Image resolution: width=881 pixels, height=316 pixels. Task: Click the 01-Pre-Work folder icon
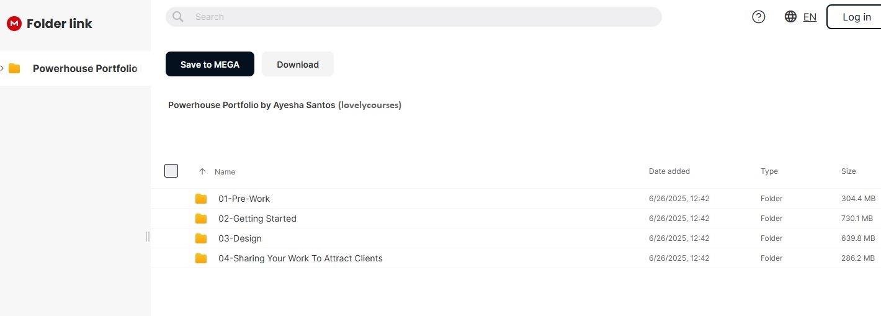(x=201, y=199)
